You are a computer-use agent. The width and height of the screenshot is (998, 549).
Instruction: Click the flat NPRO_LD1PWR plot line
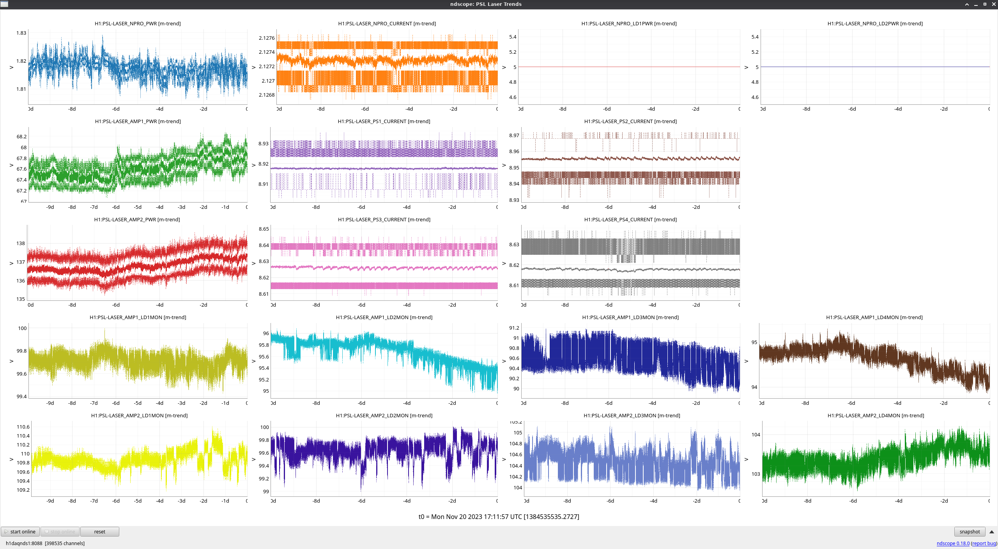click(629, 67)
